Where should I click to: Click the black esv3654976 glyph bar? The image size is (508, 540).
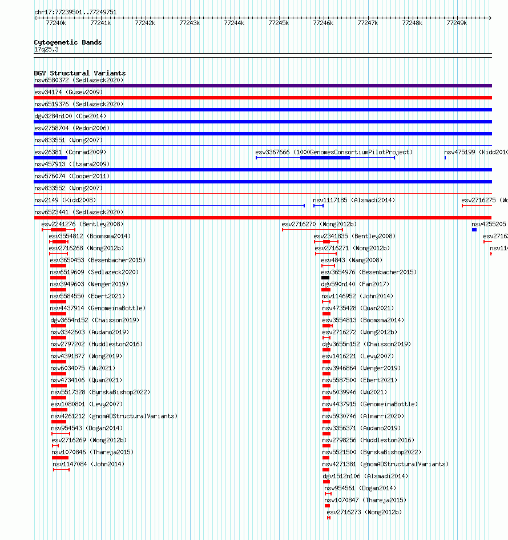pyautogui.click(x=325, y=278)
